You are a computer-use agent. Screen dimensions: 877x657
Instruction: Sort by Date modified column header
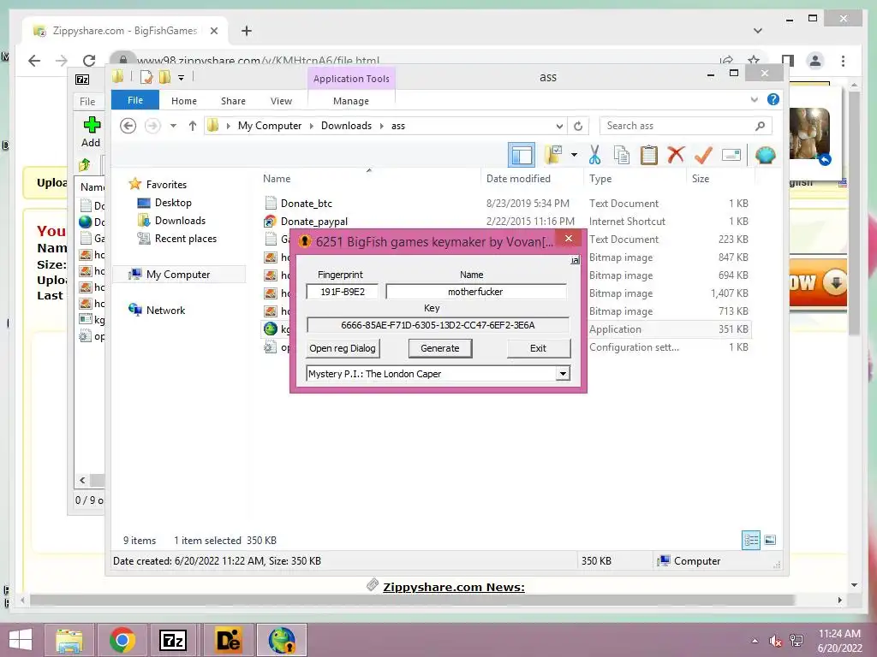(518, 179)
